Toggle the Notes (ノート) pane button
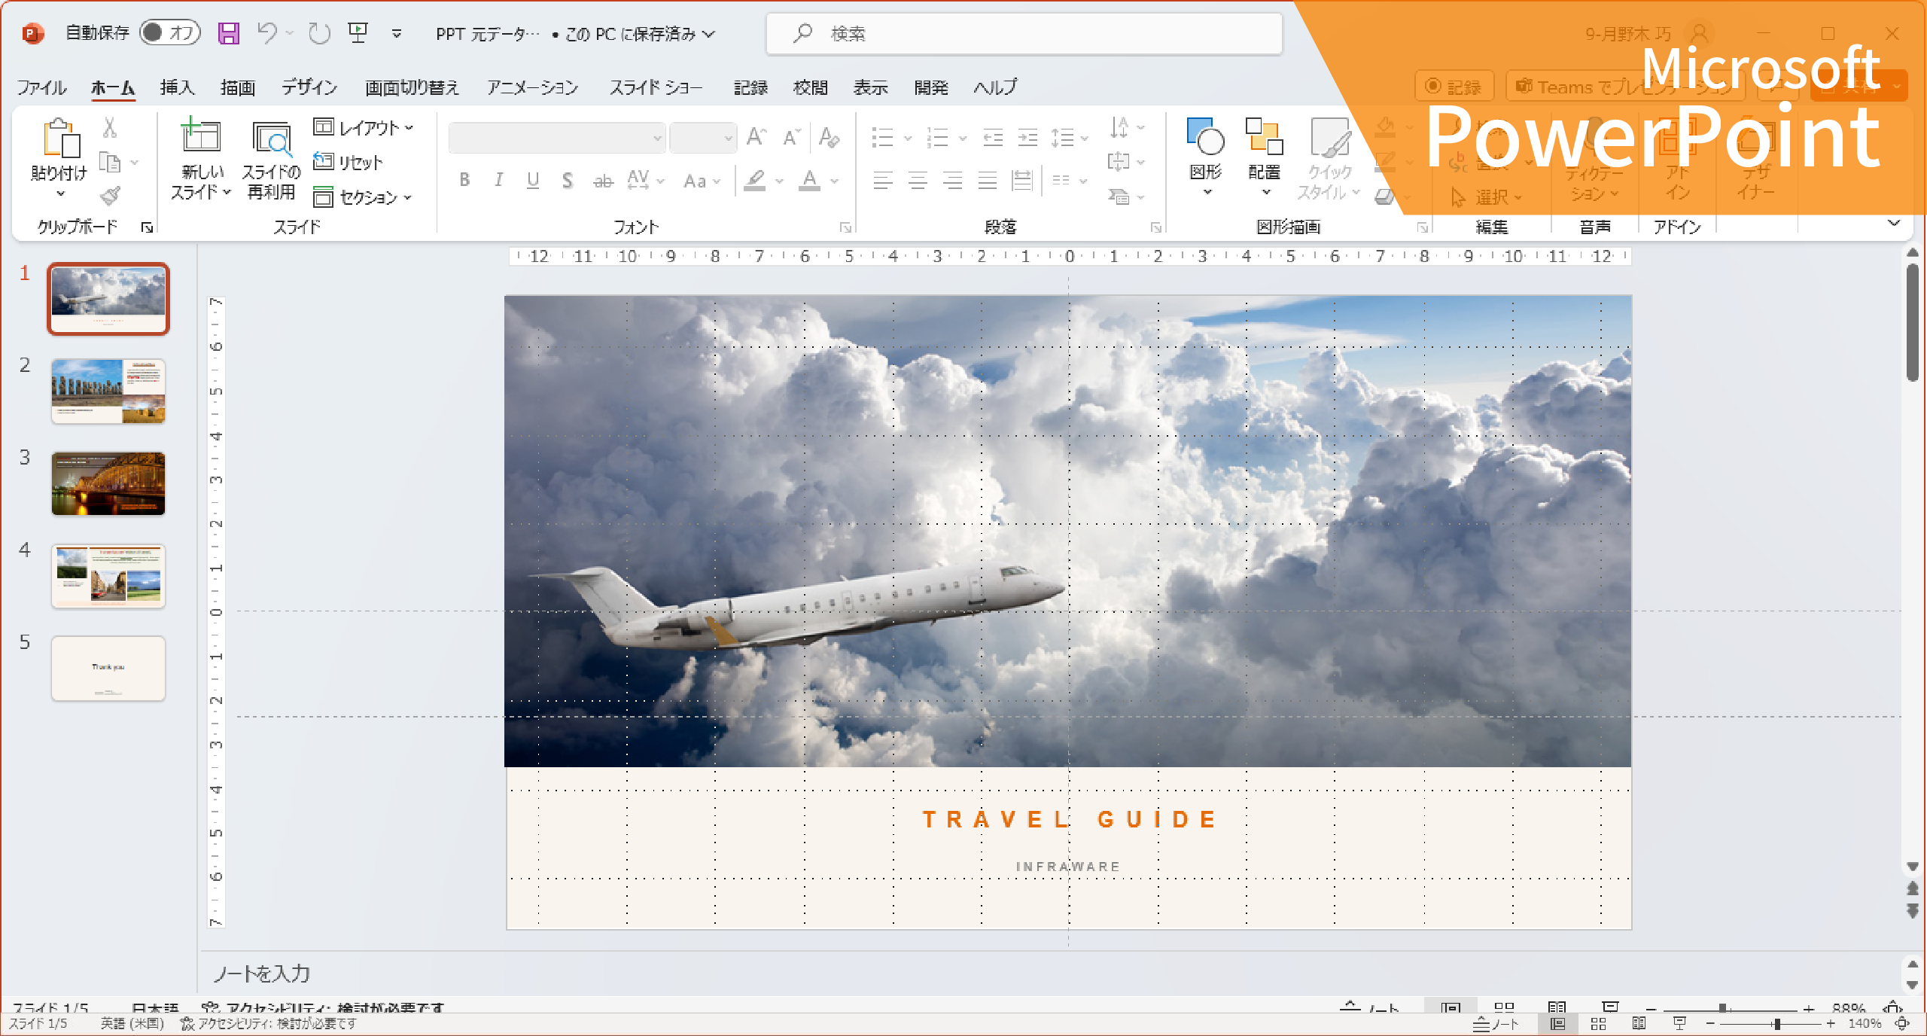 tap(1496, 1024)
